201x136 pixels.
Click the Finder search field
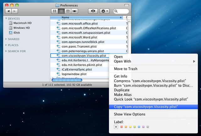(x=121, y=11)
